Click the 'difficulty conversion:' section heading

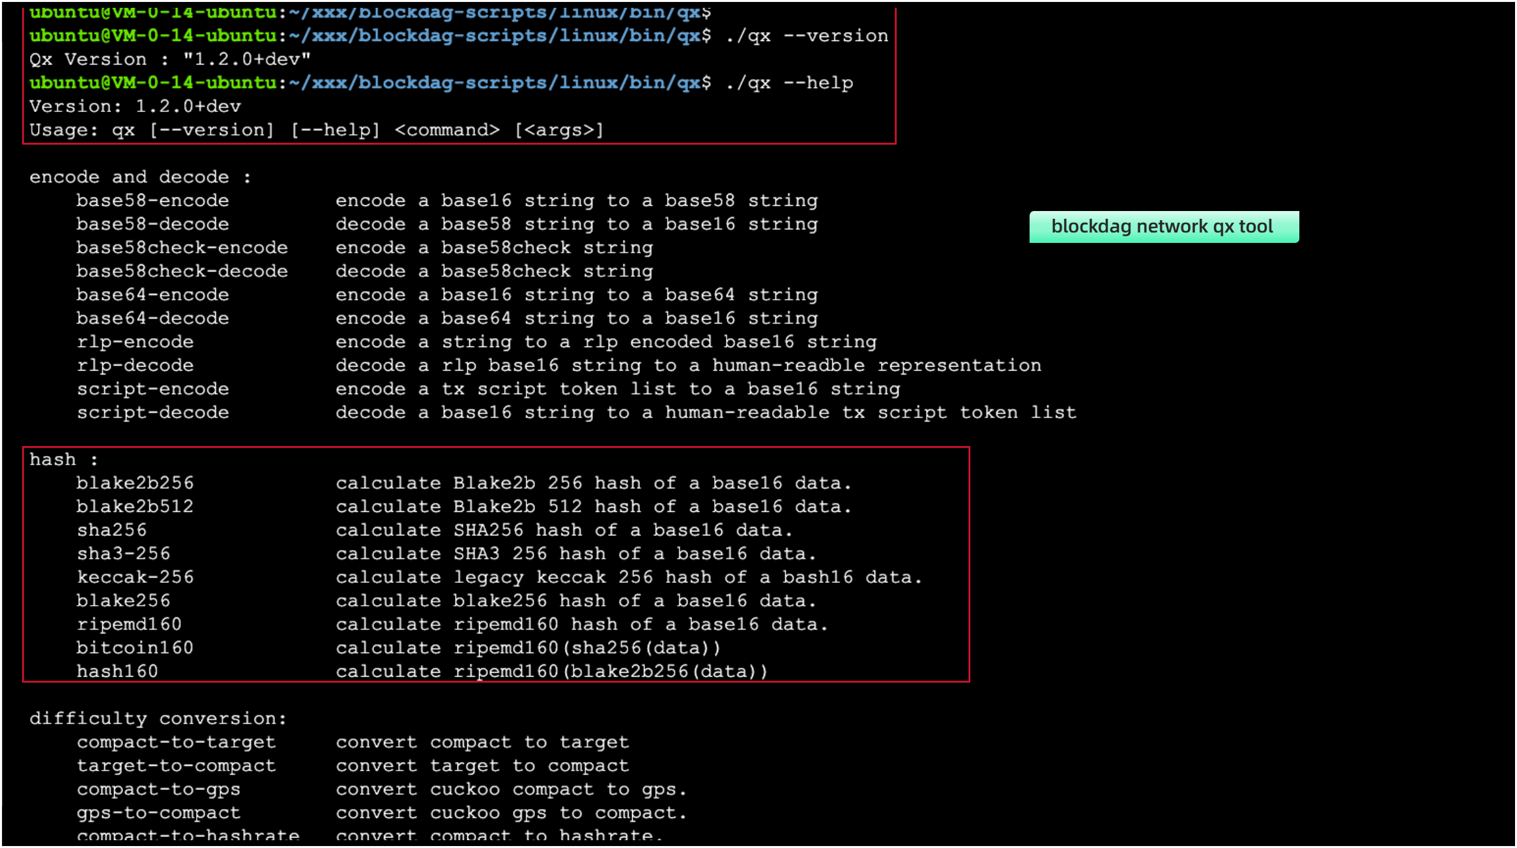coord(158,718)
